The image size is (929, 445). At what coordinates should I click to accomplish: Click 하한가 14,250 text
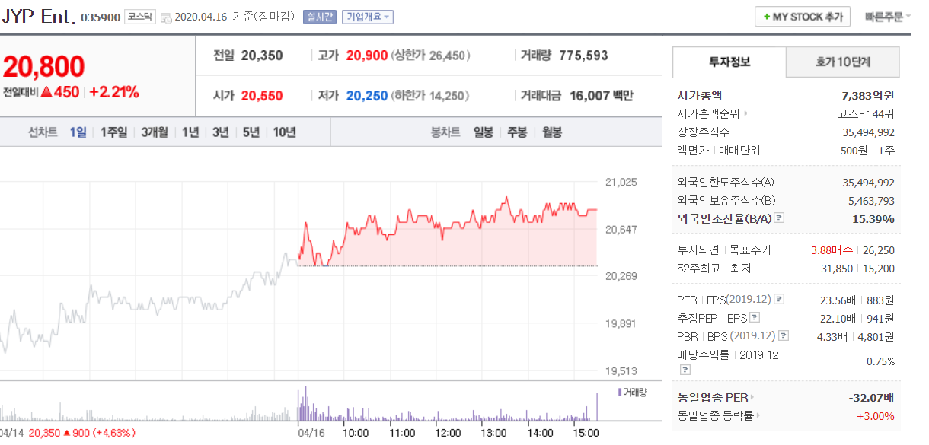[x=430, y=96]
